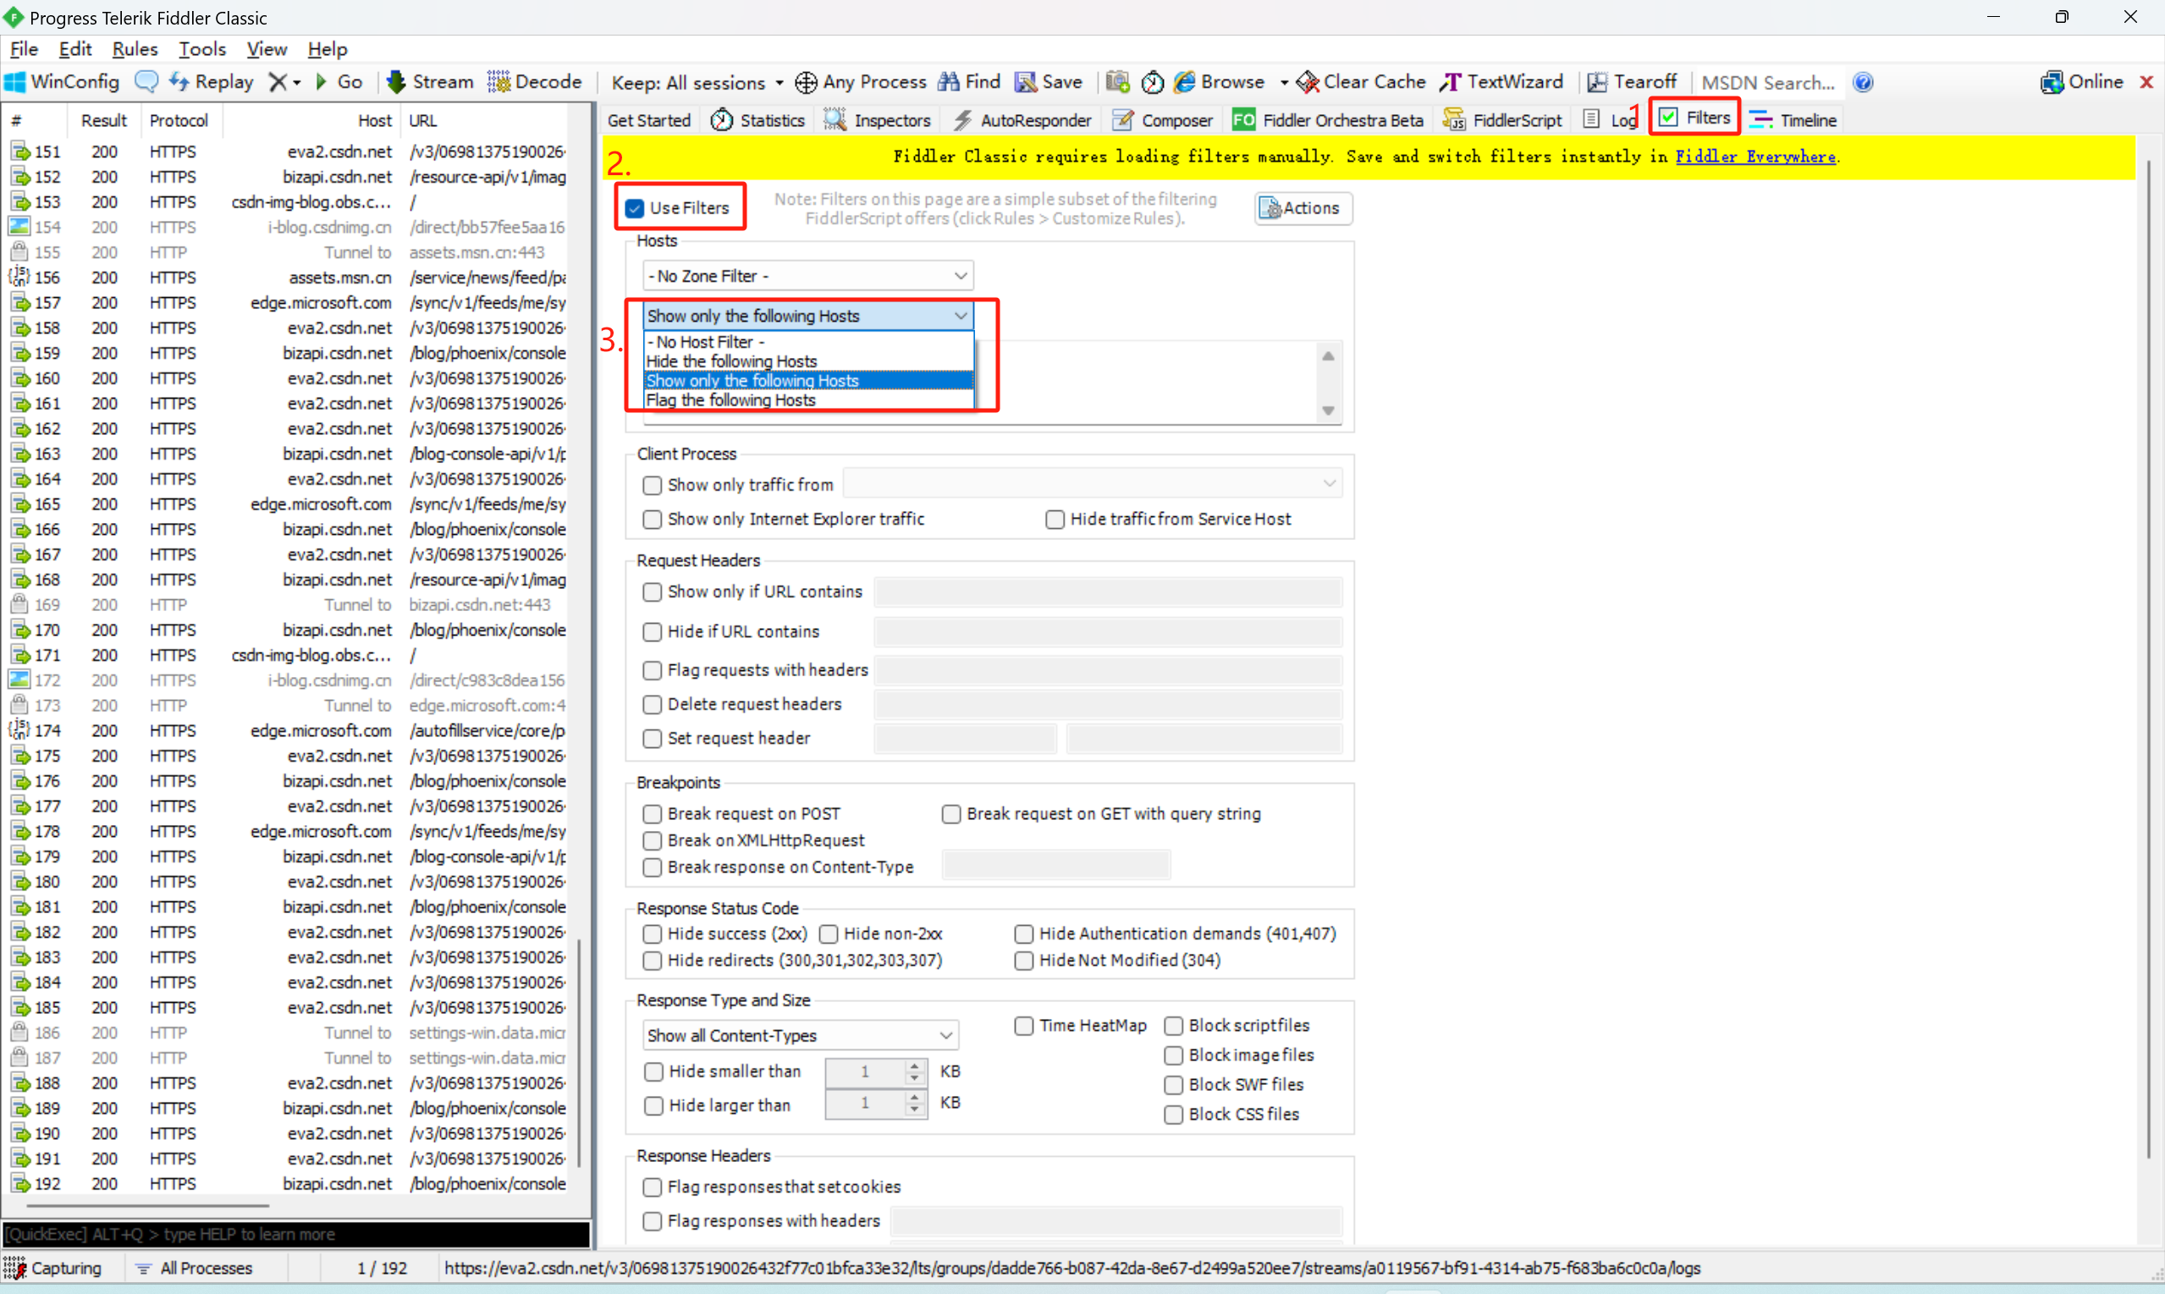This screenshot has height=1294, width=2165.
Task: Click the Replay toolbar icon
Action: click(179, 82)
